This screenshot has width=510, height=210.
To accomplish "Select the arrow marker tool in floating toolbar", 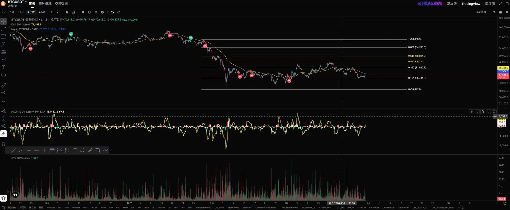I will point(90,150).
